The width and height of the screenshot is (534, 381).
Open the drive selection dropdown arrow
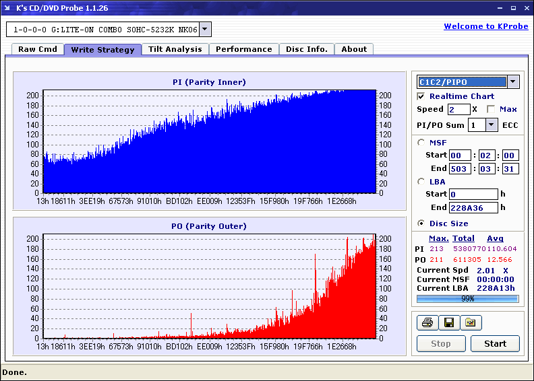205,29
